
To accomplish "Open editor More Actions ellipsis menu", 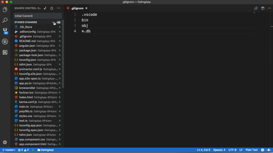I will 269,8.
